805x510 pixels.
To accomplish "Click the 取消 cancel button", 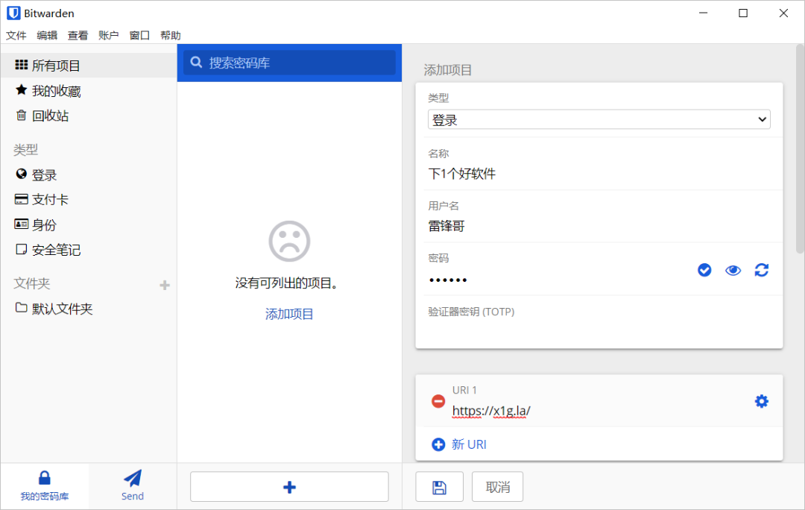I will tap(497, 486).
